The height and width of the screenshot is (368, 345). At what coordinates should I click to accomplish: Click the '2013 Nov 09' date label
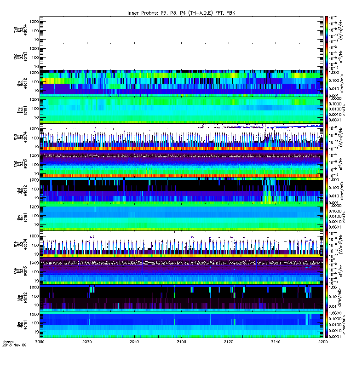tap(14, 345)
